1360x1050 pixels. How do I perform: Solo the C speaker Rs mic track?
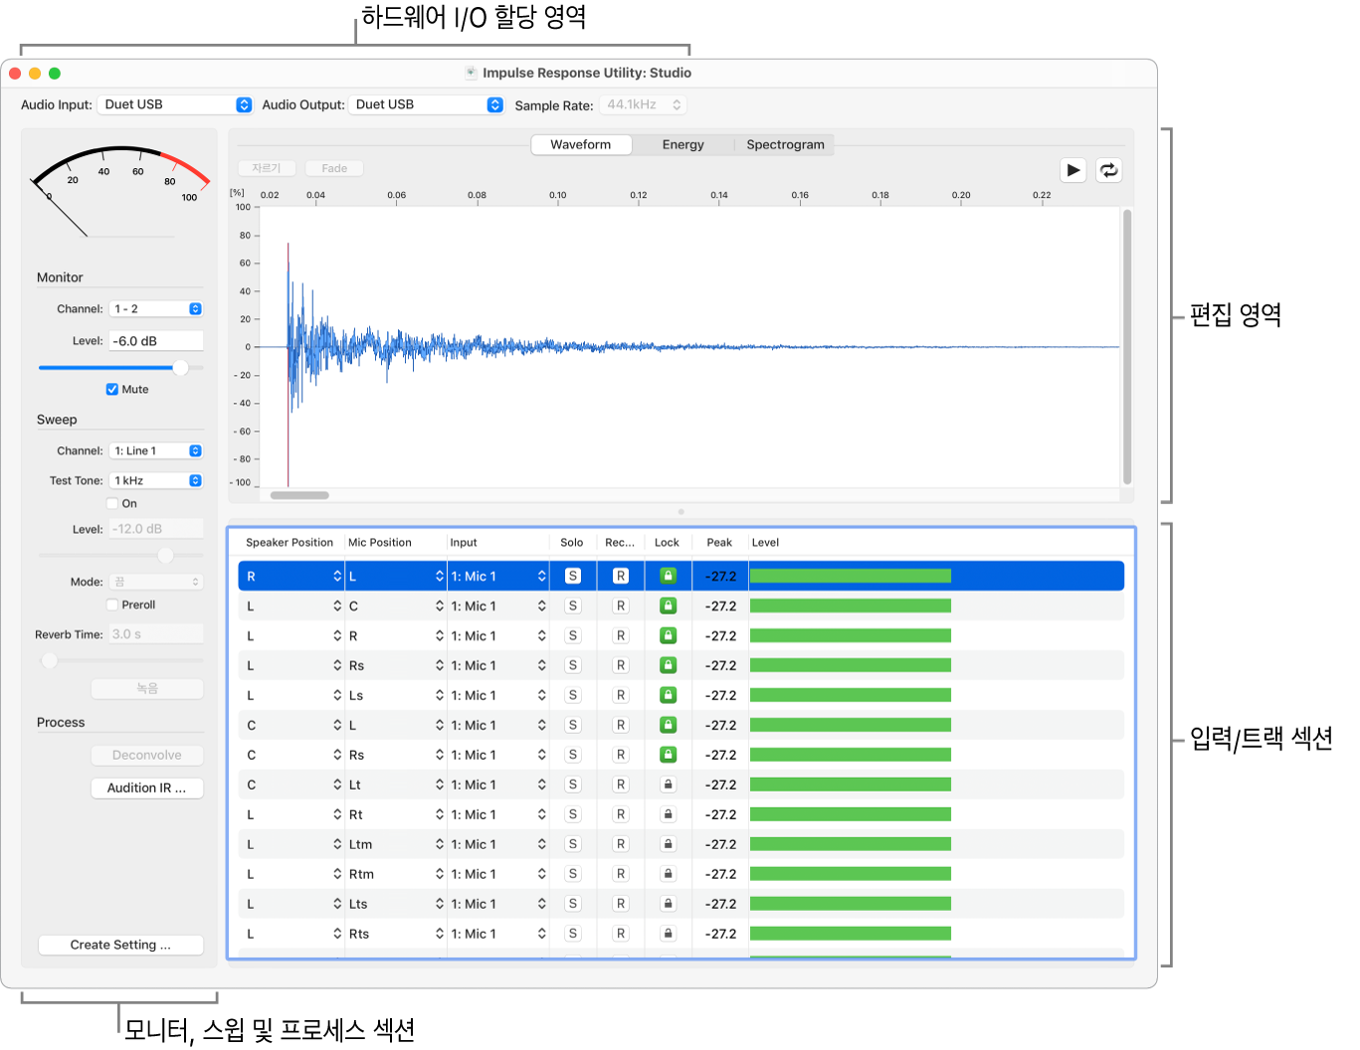coord(573,755)
